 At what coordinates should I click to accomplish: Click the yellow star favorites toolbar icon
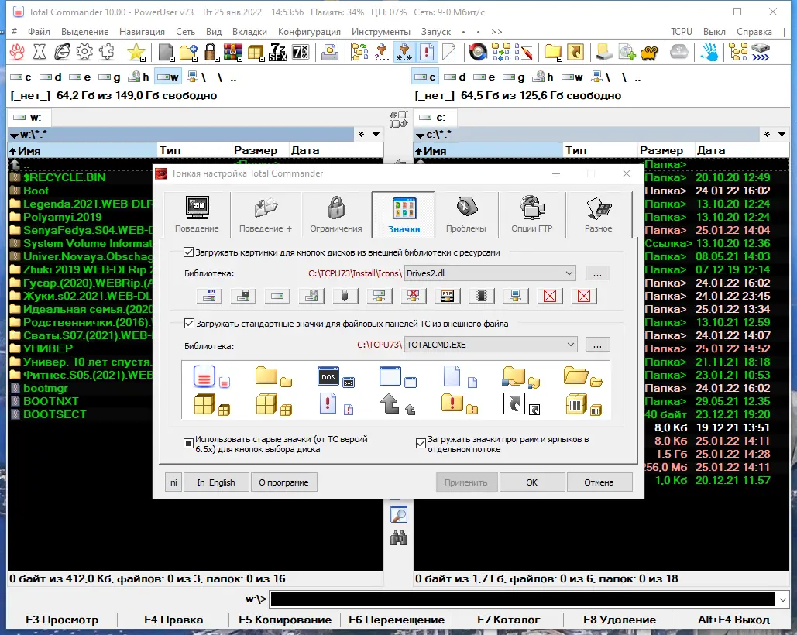click(136, 53)
